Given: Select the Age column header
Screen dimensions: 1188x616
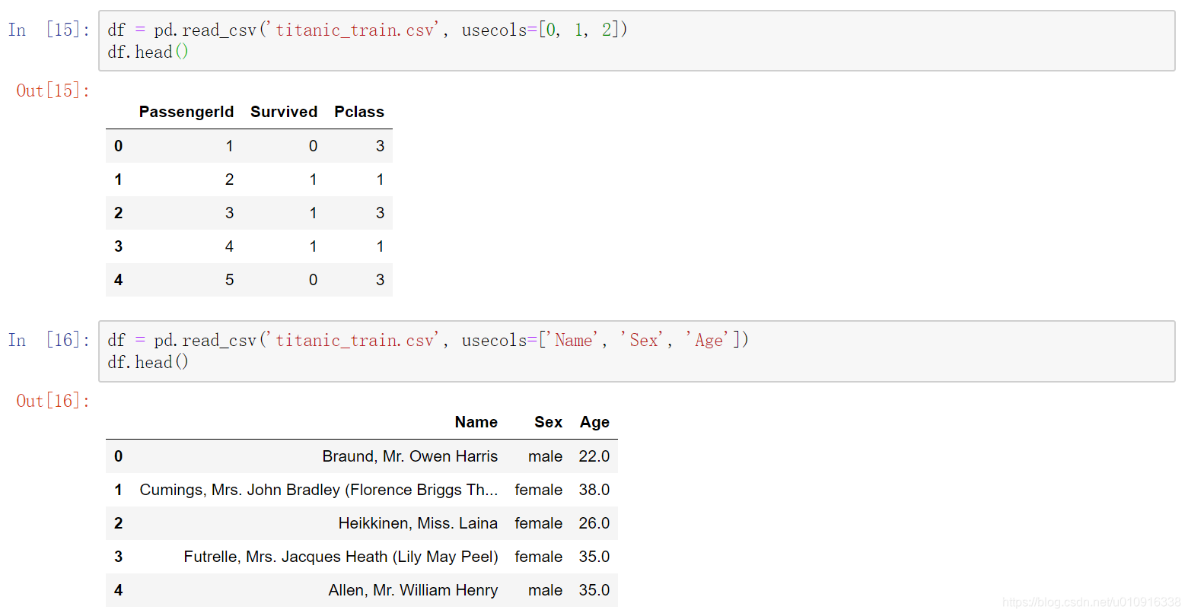Looking at the screenshot, I should 594,422.
